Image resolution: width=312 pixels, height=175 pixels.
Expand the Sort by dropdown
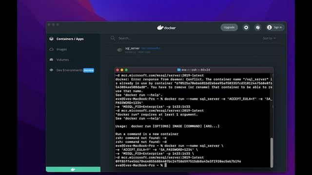tap(269, 38)
